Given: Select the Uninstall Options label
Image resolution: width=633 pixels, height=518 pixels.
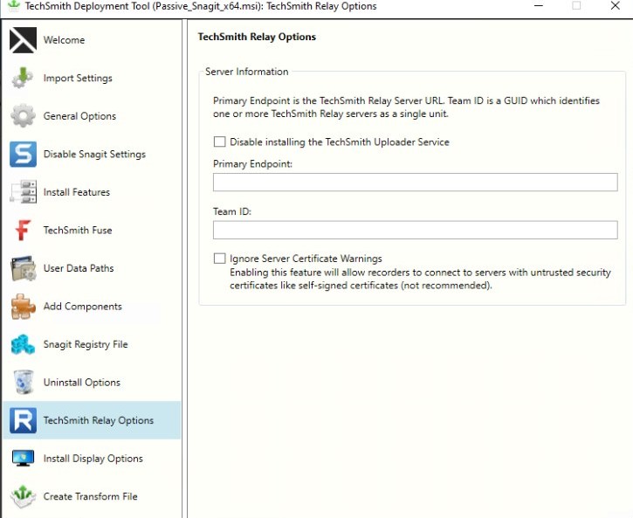Looking at the screenshot, I should 81,382.
